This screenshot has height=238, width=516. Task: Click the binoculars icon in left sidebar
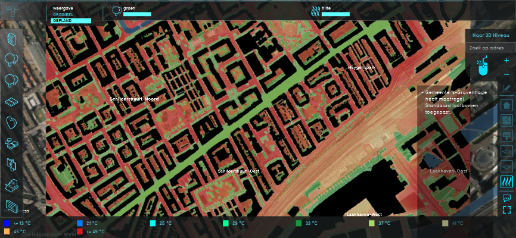(x=11, y=143)
